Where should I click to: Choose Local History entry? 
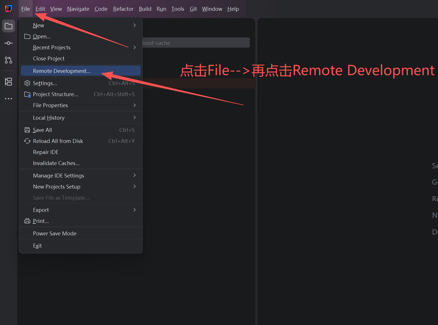pyautogui.click(x=81, y=118)
